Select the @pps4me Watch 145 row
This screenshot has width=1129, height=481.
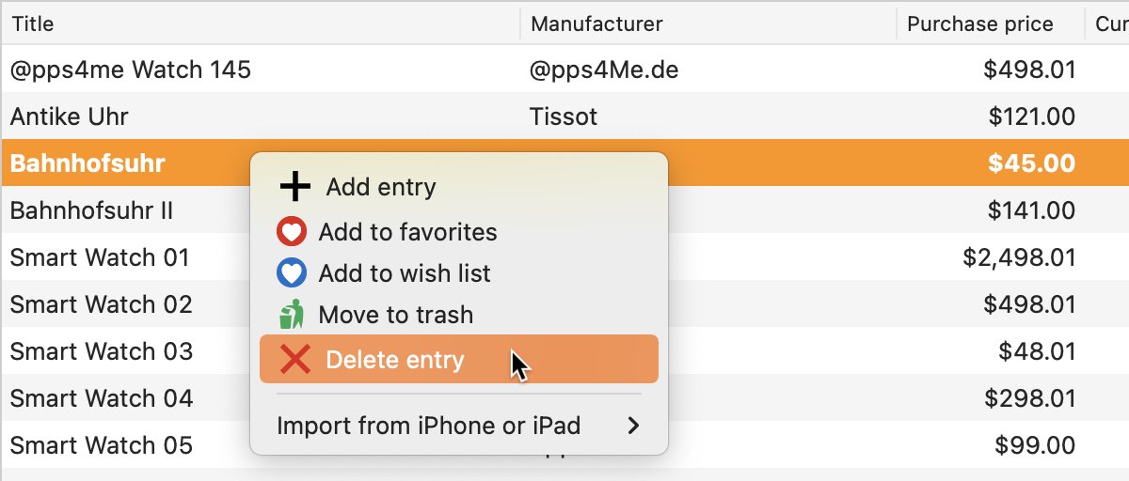564,70
